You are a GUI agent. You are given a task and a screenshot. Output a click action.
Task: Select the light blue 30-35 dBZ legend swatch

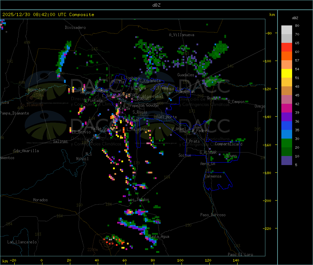[x=287, y=134]
